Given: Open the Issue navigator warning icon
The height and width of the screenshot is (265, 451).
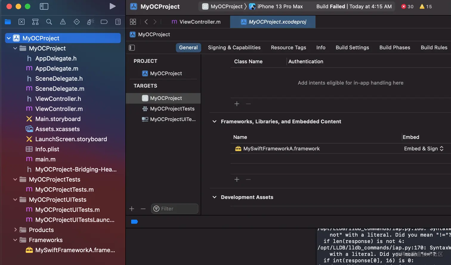Looking at the screenshot, I should (63, 22).
